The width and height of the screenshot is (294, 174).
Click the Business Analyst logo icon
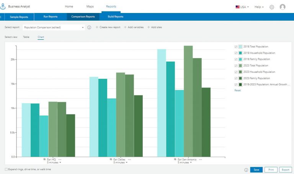(x=3, y=7)
